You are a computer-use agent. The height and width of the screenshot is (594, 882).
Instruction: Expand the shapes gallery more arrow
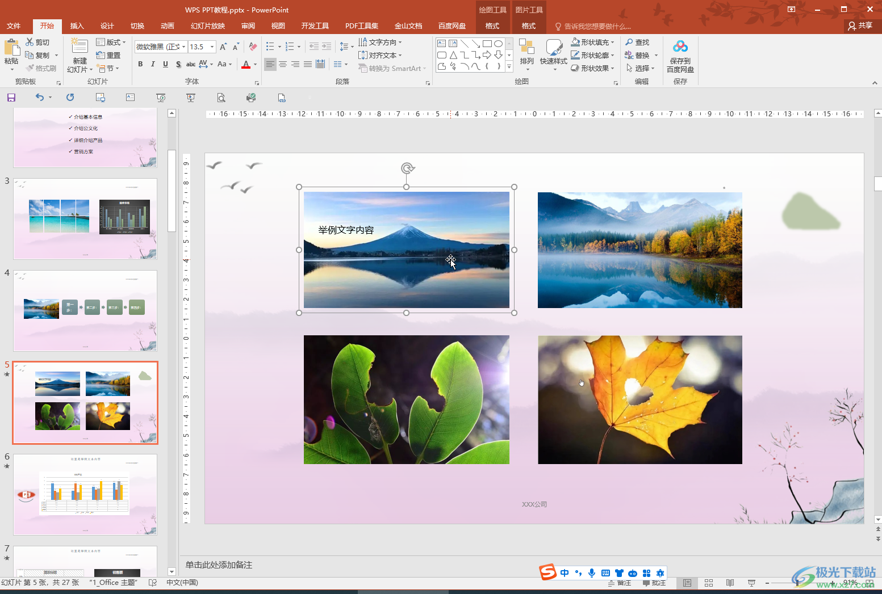tap(509, 67)
